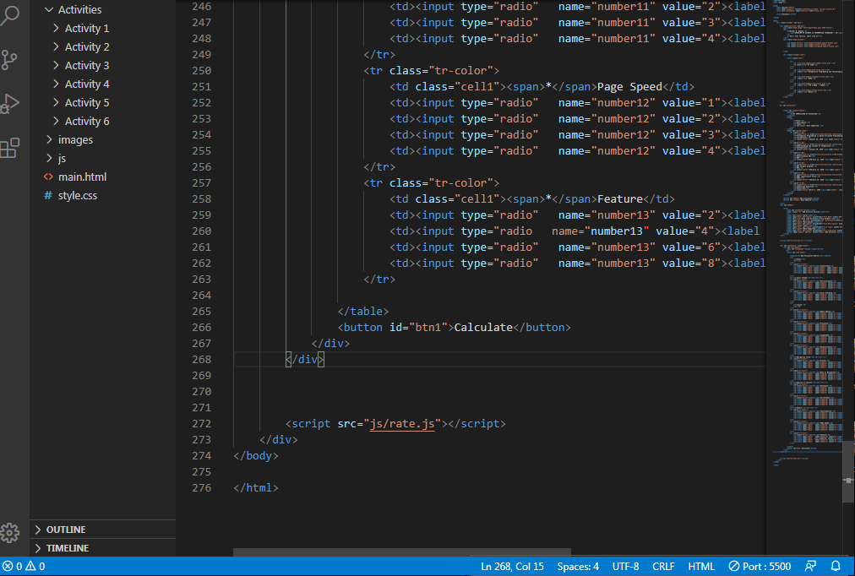Click line number 266 in gutter

pyautogui.click(x=202, y=327)
